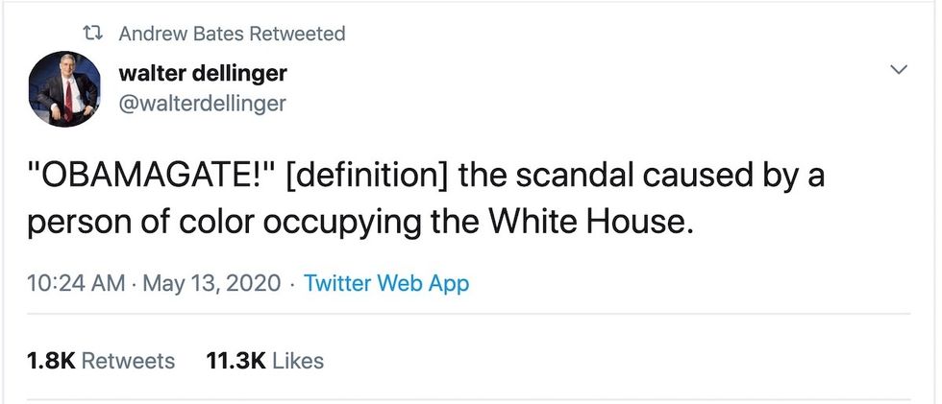Open the @walterdellinger handle link

click(201, 103)
